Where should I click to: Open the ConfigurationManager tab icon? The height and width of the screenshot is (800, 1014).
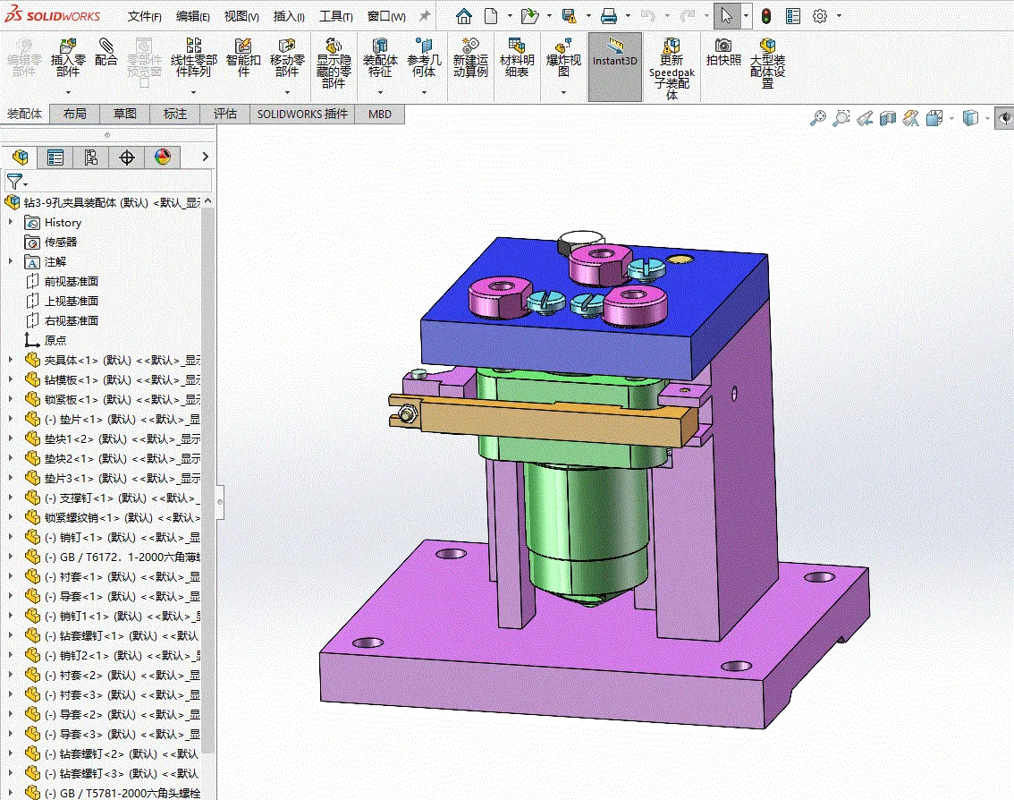click(91, 157)
